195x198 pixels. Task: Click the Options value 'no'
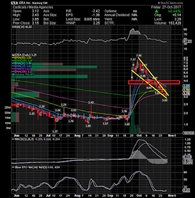pyautogui.click(x=135, y=11)
